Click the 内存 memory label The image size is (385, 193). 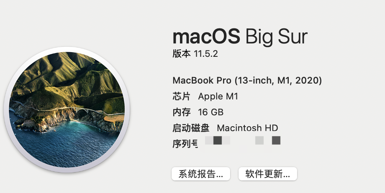pos(182,112)
